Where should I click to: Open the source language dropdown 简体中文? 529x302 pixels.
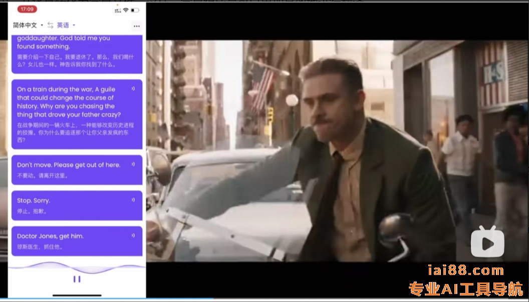pos(28,25)
